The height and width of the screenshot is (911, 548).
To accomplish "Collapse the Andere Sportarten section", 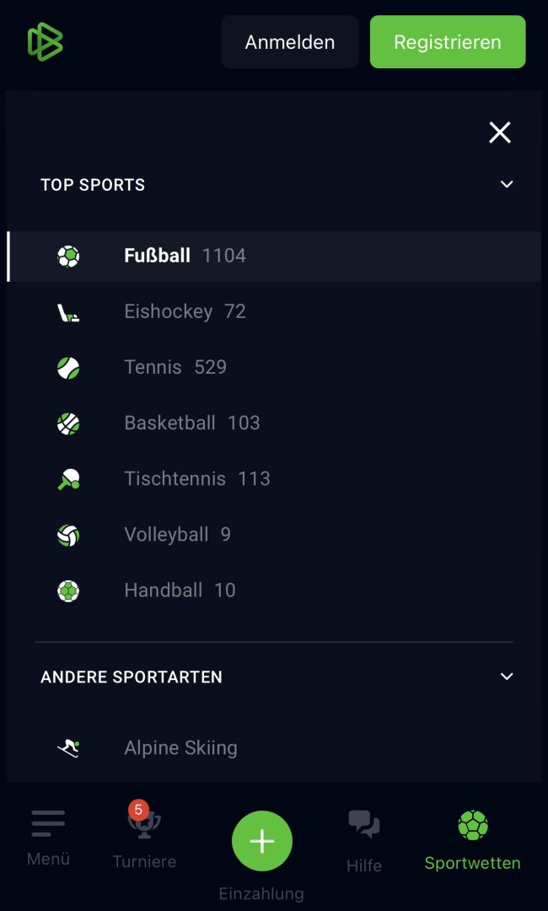I will (507, 677).
